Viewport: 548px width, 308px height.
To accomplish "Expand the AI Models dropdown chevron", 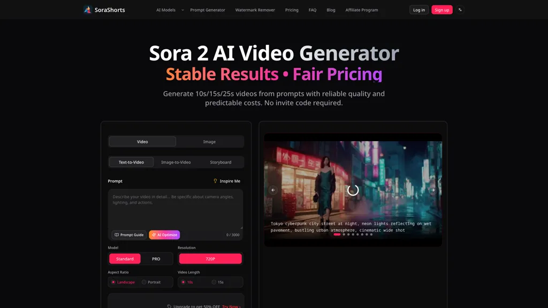I will coord(182,10).
